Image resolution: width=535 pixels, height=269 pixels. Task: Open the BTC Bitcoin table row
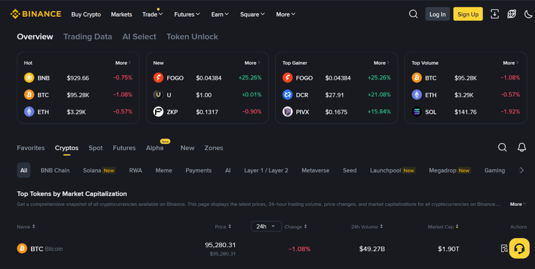46,249
